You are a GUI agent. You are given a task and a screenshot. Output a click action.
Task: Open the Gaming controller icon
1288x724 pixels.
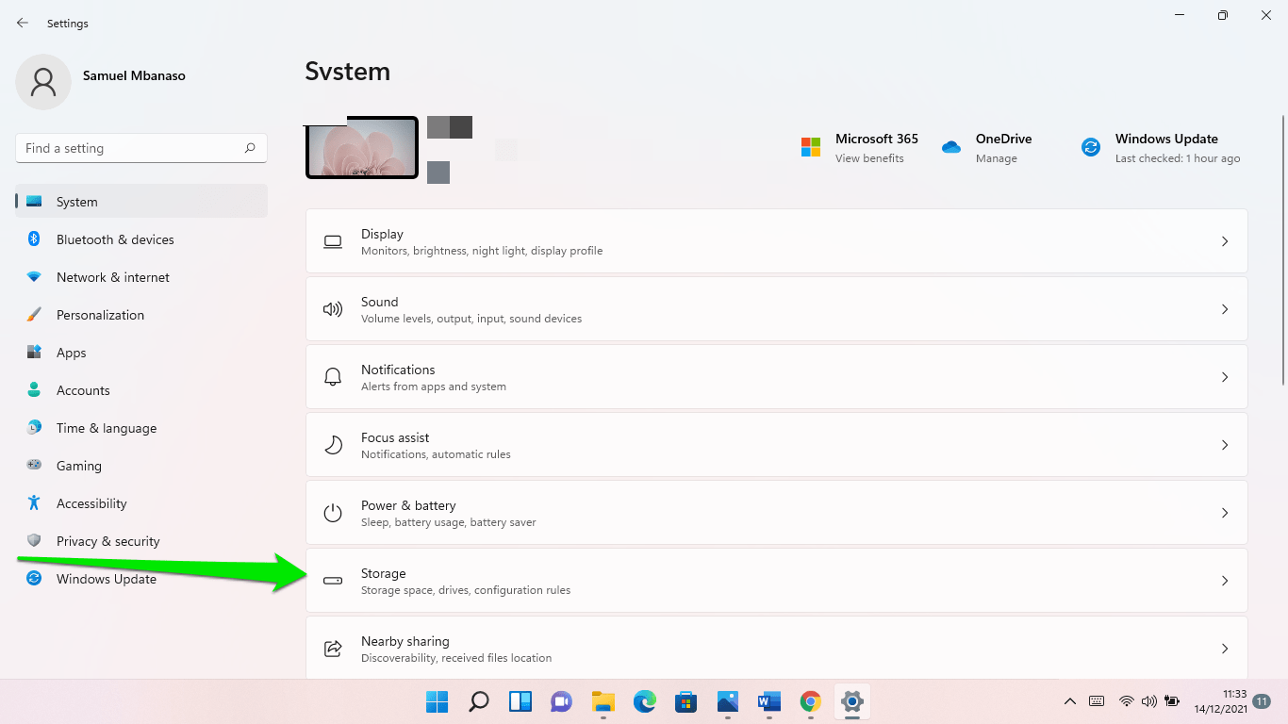tap(34, 466)
